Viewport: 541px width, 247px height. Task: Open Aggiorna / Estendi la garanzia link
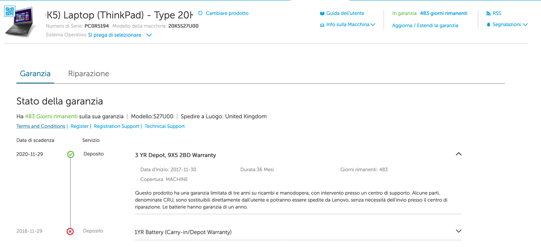tap(425, 25)
